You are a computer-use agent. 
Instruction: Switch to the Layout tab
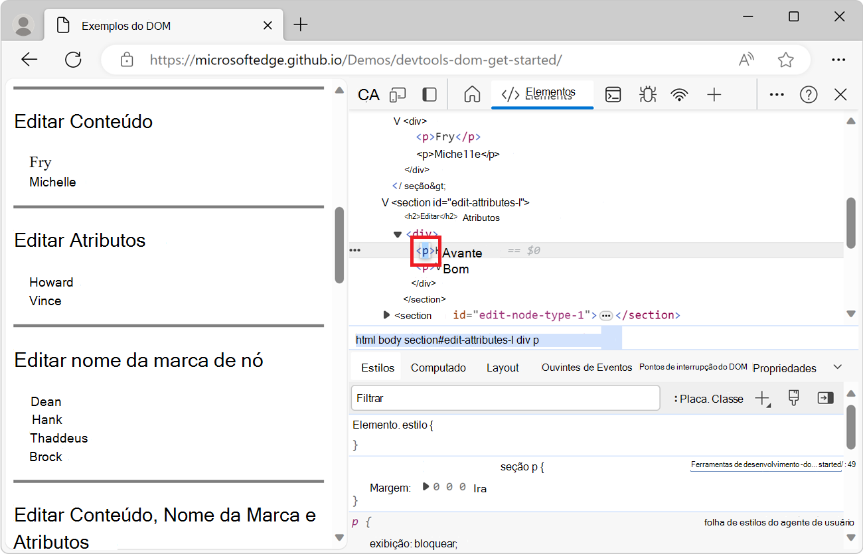click(503, 368)
